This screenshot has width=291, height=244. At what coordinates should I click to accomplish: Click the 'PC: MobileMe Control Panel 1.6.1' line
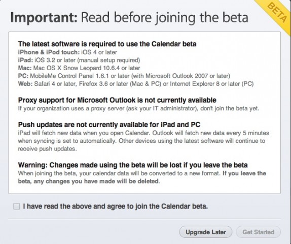point(124,76)
